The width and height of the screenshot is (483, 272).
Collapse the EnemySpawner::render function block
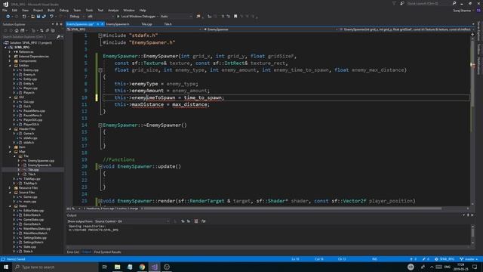[x=100, y=201]
